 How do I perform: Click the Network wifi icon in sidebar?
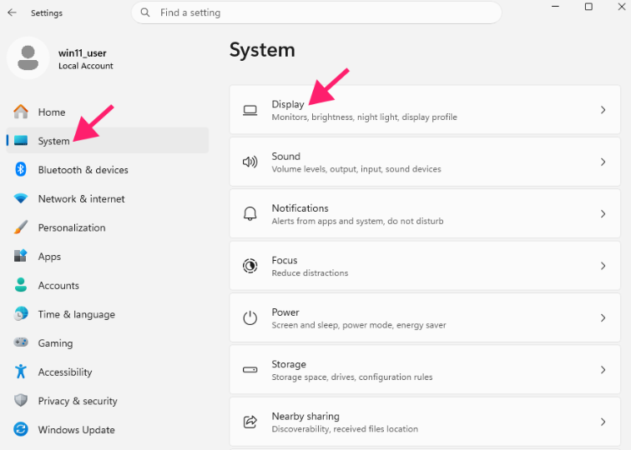[21, 198]
